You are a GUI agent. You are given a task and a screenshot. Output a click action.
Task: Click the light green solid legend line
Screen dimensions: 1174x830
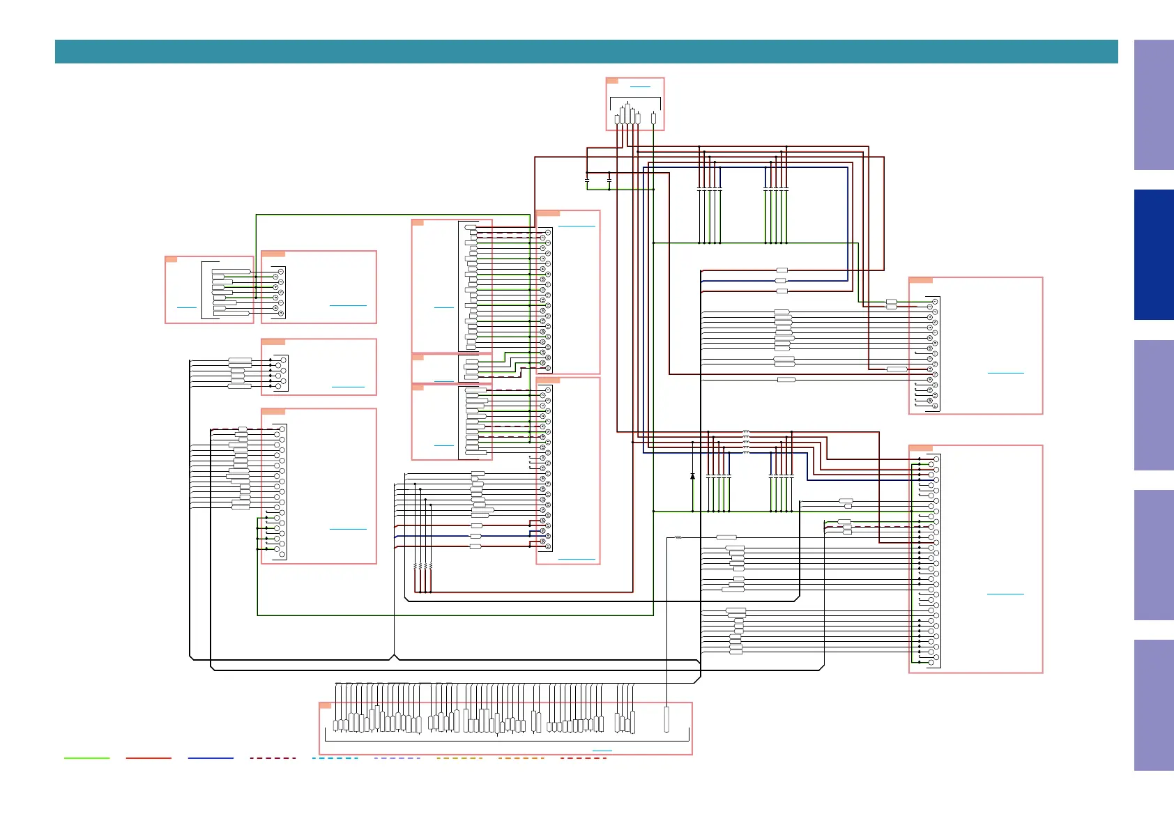pyautogui.click(x=87, y=758)
